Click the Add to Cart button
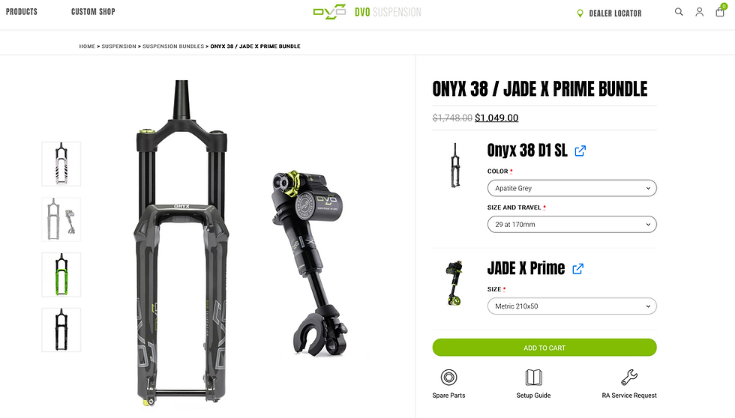The width and height of the screenshot is (735, 418). [x=544, y=348]
